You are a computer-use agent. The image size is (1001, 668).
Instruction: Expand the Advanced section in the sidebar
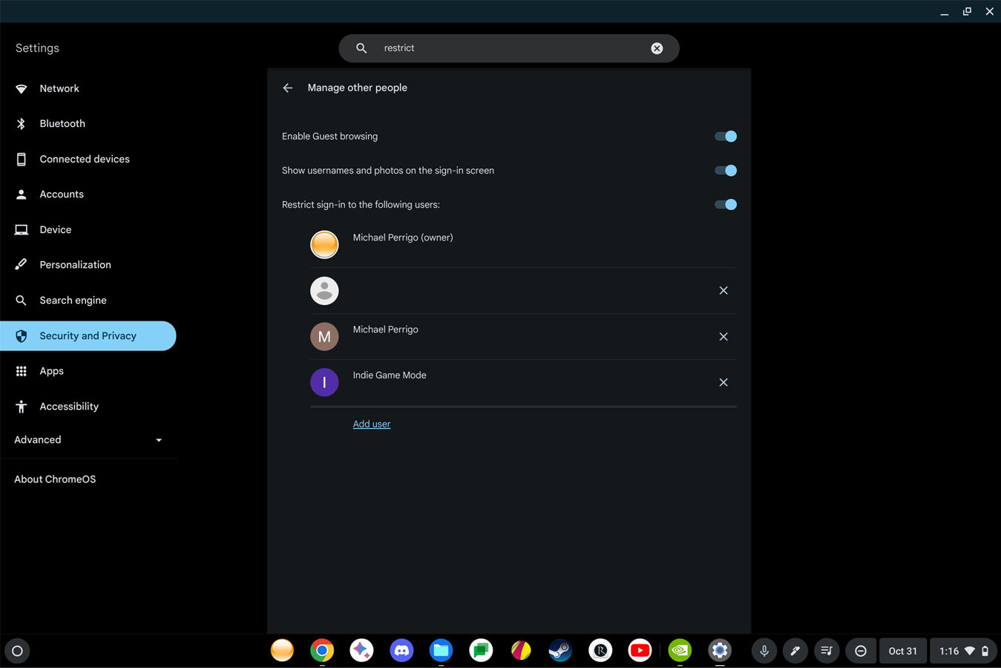pos(88,440)
